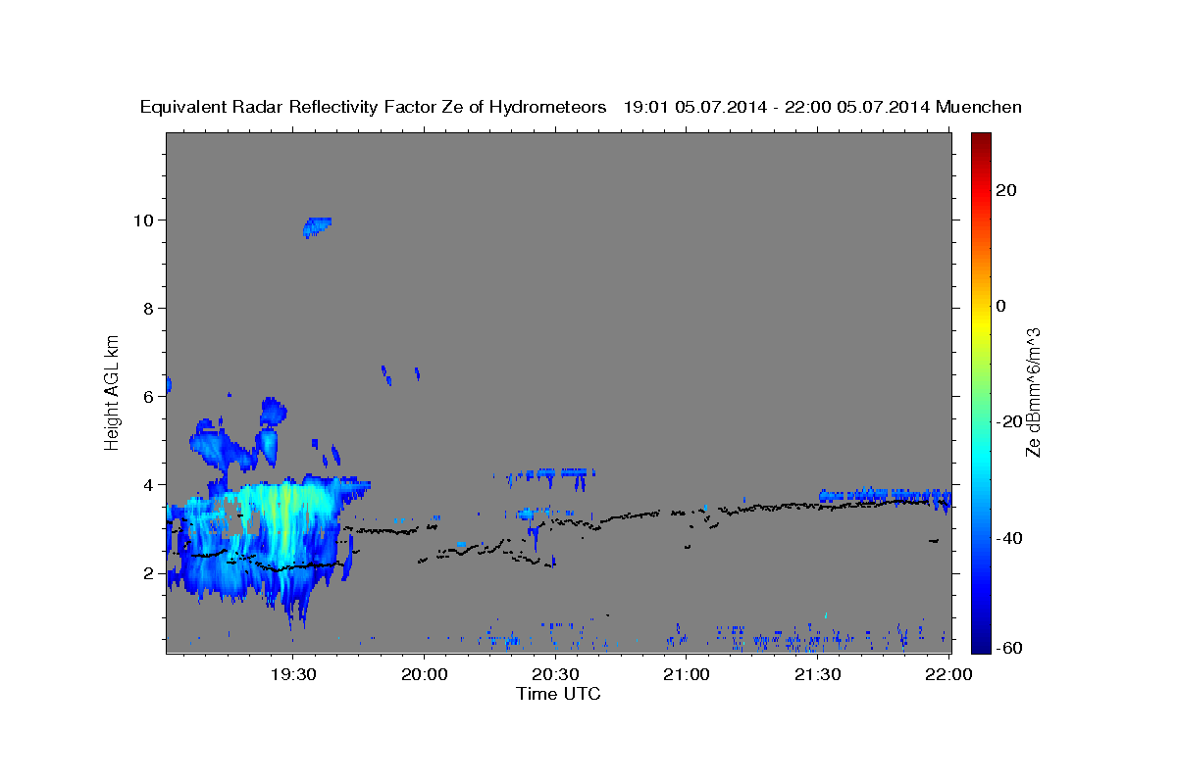The width and height of the screenshot is (1177, 784).
Task: Click the '19:30' time tick label
Action: [x=293, y=675]
